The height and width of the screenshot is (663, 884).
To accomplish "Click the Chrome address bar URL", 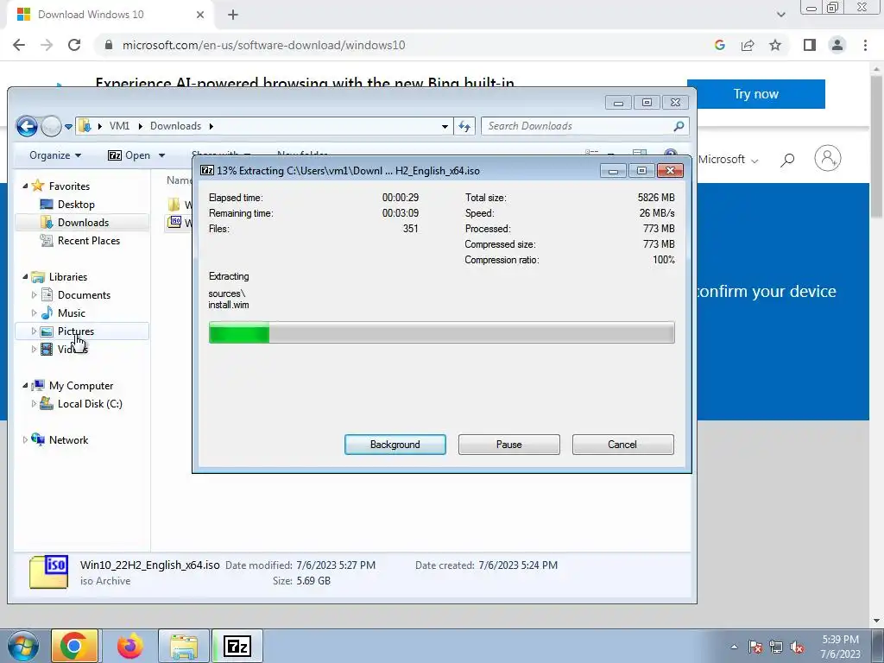I will point(263,45).
